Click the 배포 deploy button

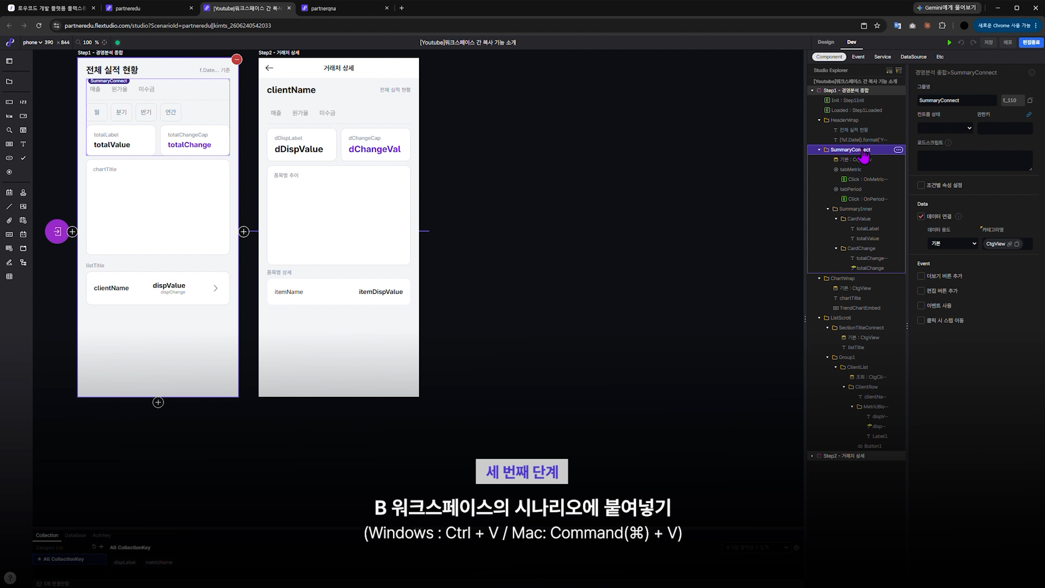[x=1008, y=42]
